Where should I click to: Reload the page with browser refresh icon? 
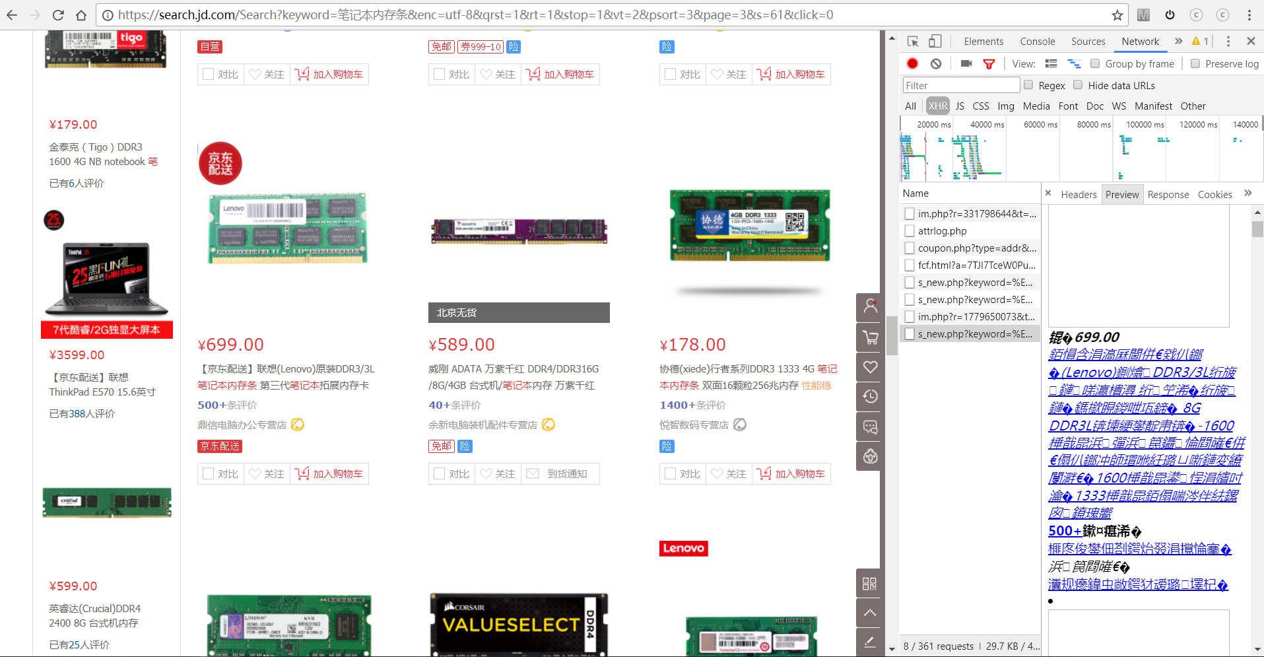[58, 15]
